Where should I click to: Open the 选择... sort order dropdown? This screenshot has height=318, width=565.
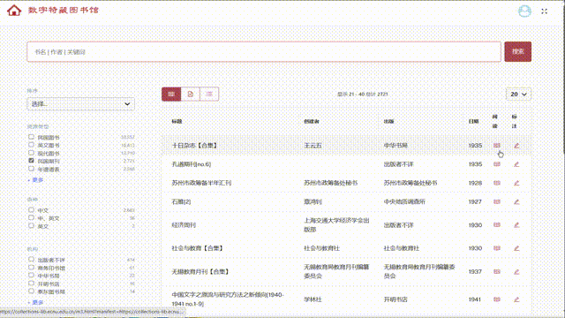pyautogui.click(x=80, y=104)
